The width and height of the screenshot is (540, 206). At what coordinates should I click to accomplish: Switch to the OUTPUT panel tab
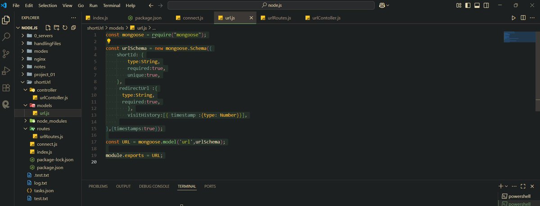tap(123, 186)
